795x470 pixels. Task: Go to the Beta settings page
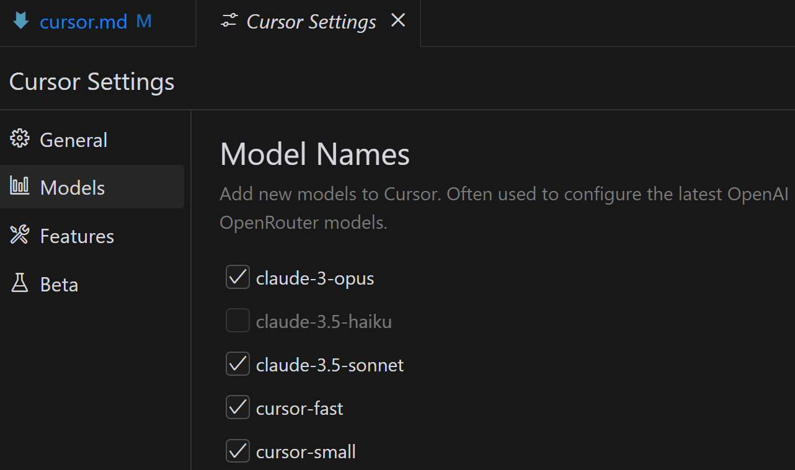pyautogui.click(x=59, y=285)
